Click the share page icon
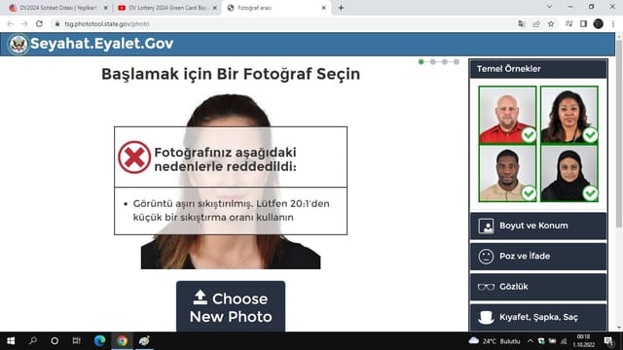The image size is (623, 350). coord(536,23)
